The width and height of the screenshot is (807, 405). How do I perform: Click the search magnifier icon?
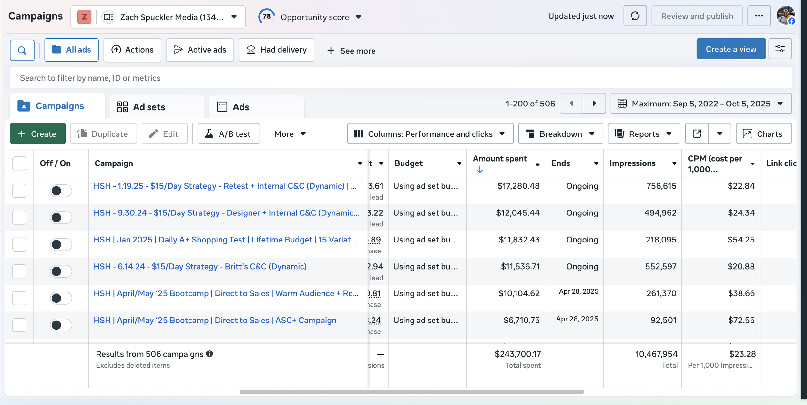click(22, 50)
